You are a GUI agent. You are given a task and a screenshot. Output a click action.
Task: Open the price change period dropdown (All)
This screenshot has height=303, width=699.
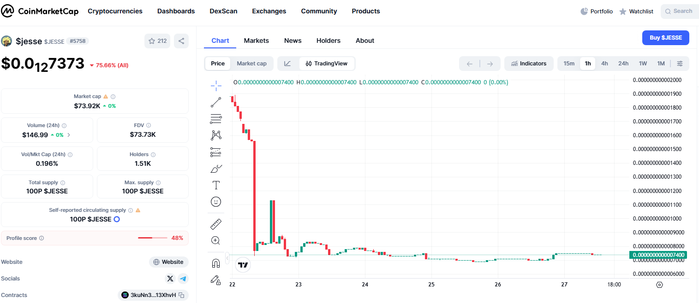pos(109,65)
